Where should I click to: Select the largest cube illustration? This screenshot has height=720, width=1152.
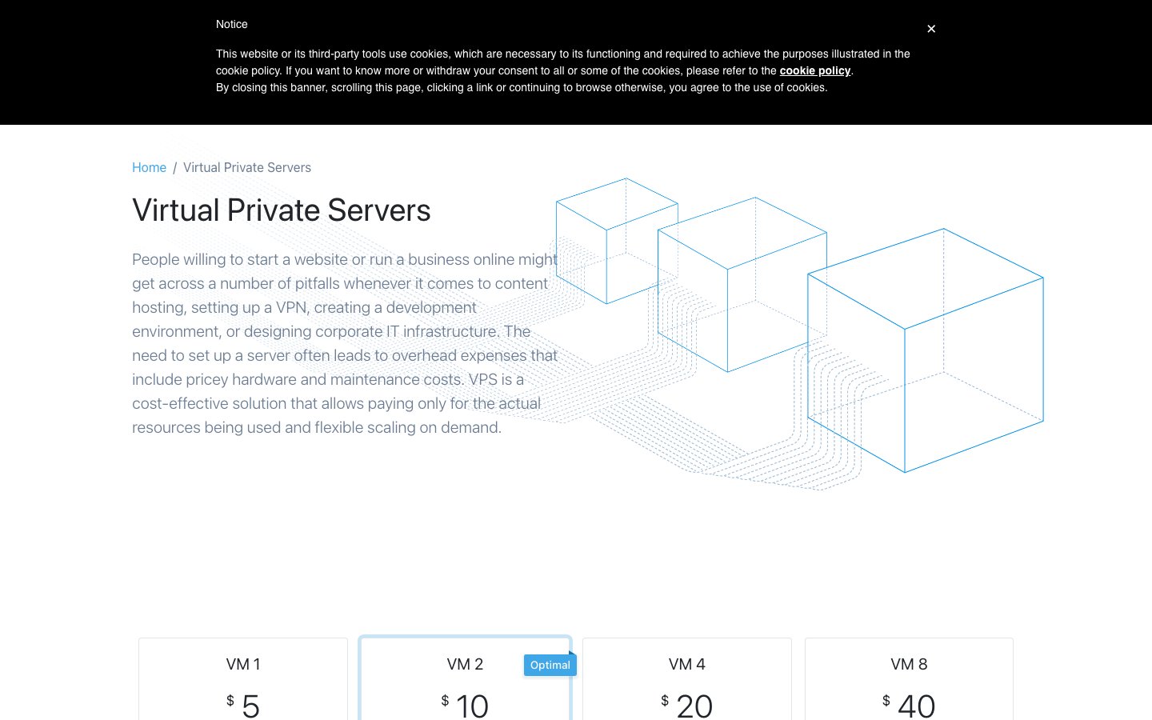tap(926, 350)
